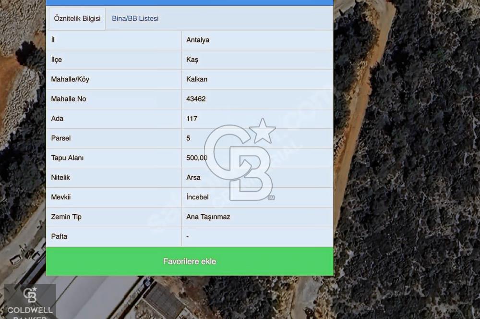Click the Parsel row label
Screen dimensions: 480x319
tap(61, 138)
